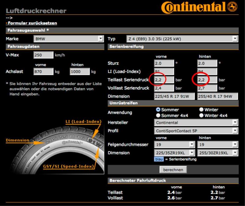Select the Winter radio button
Image resolution: width=245 pixels, height=206 pixels.
(x=202, y=110)
